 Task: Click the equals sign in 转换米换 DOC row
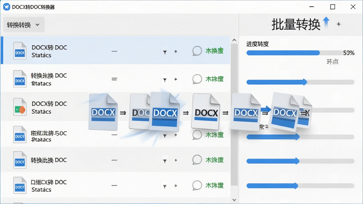click(114, 79)
